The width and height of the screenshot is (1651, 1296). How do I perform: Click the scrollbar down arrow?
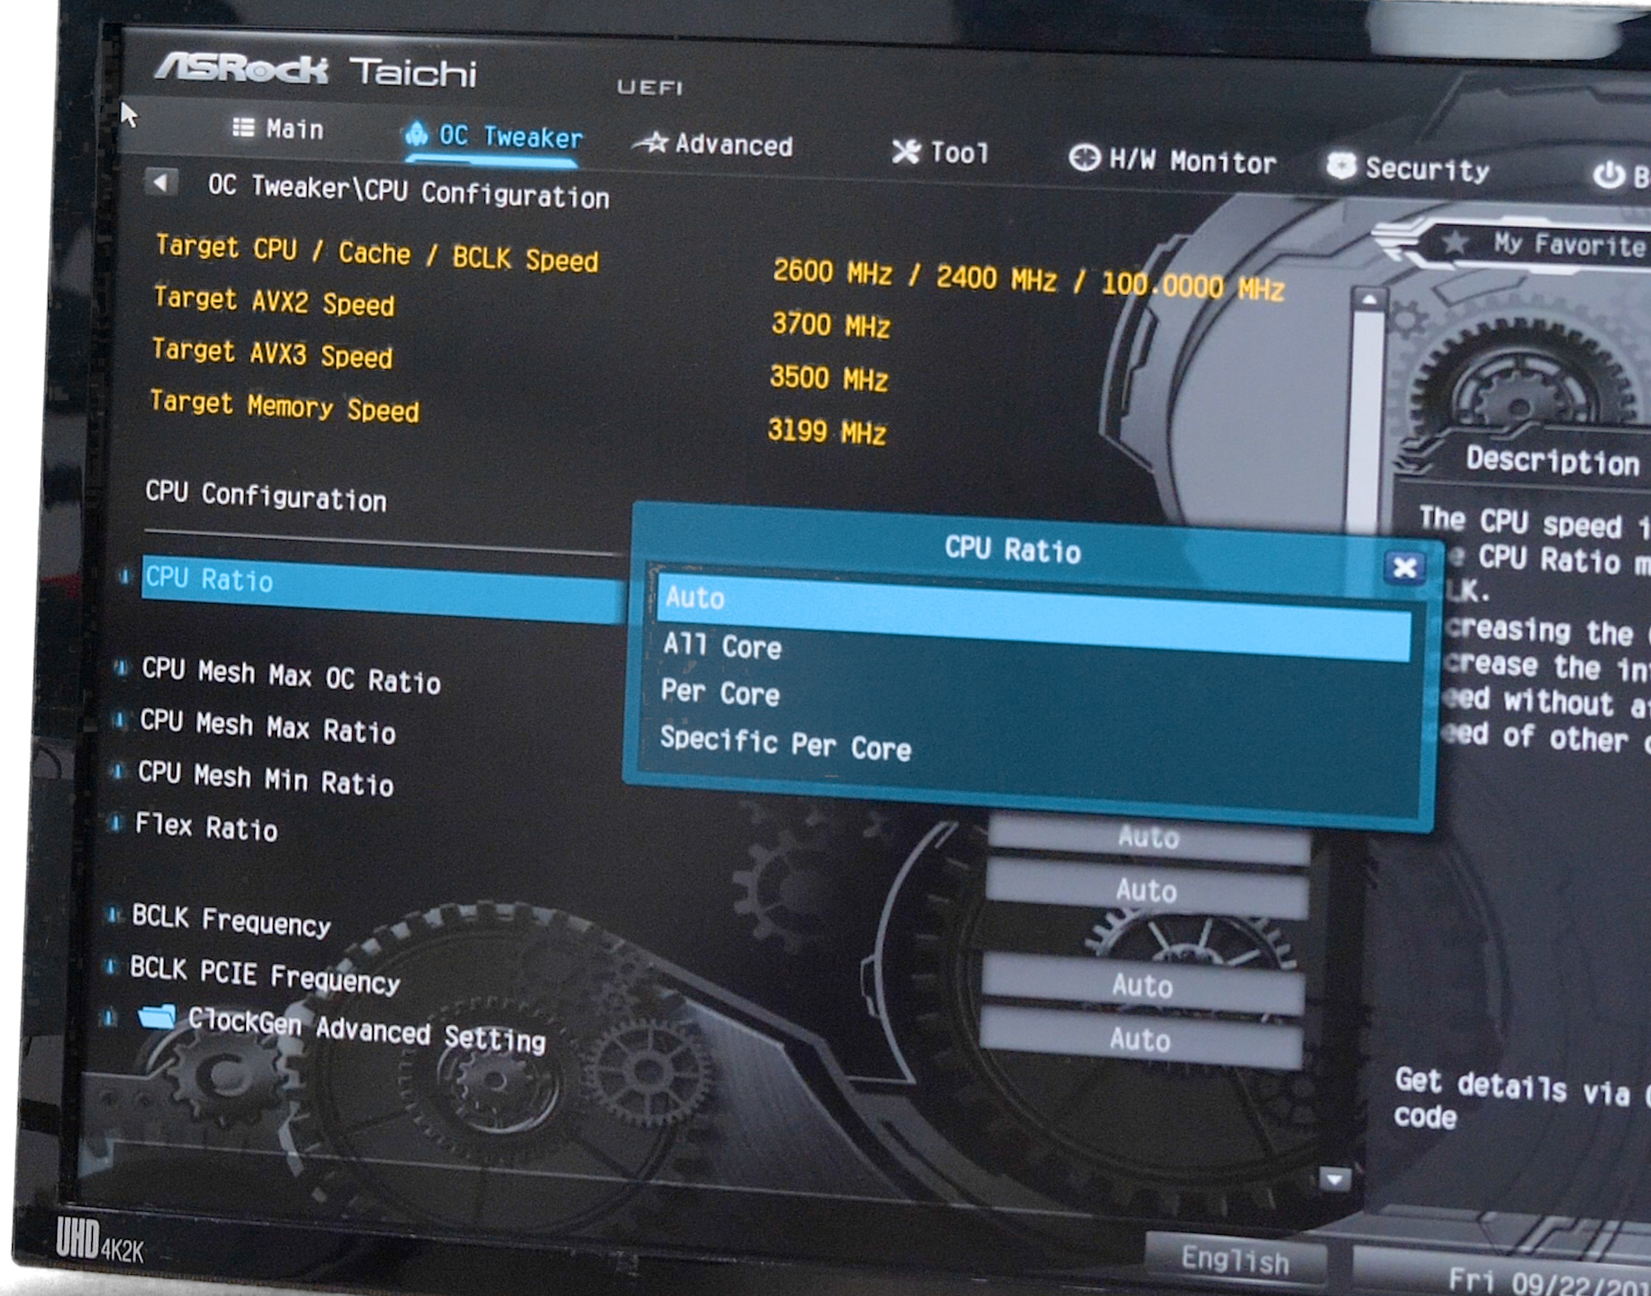[x=1335, y=1178]
